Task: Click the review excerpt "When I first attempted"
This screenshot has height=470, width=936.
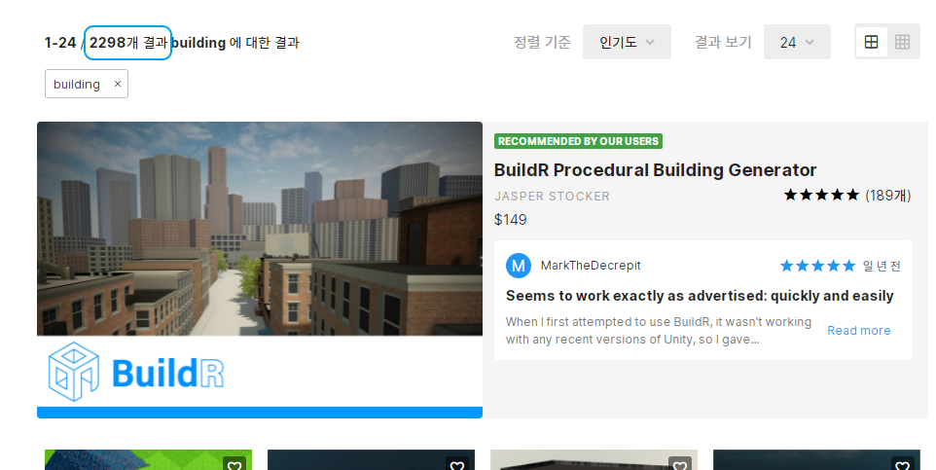Action: 659,330
